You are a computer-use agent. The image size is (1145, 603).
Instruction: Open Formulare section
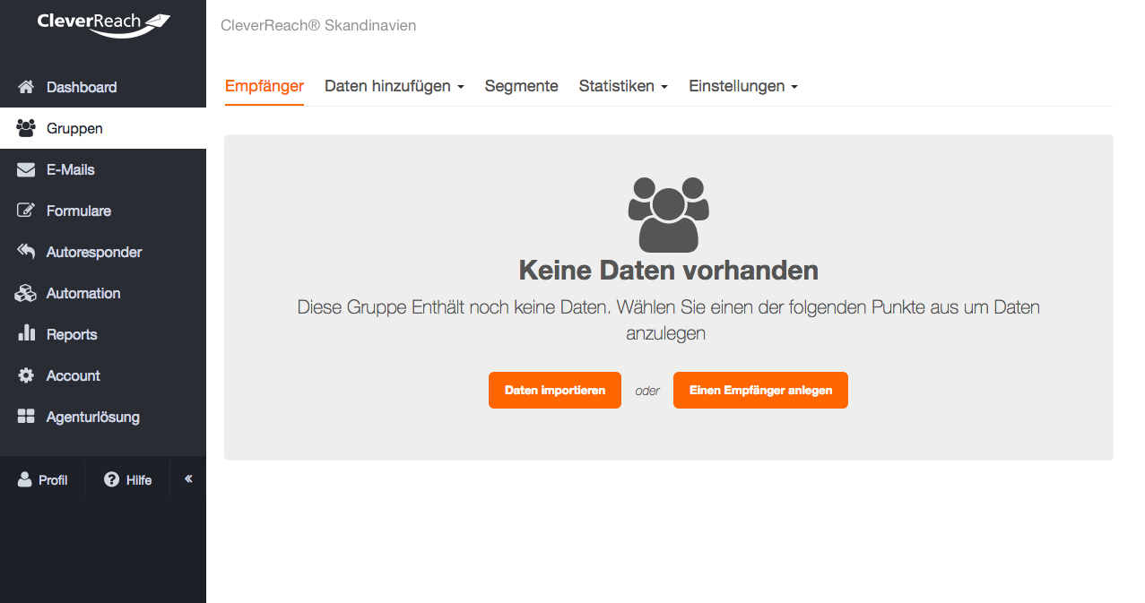103,211
